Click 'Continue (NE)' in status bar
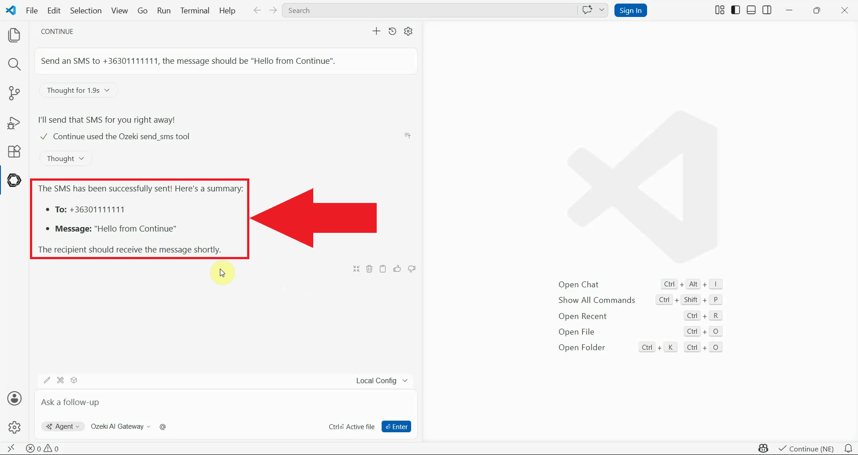Image resolution: width=858 pixels, height=455 pixels. point(807,449)
